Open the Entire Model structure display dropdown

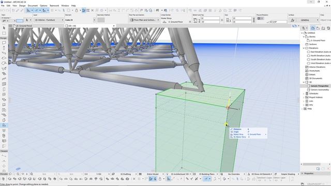[154, 174]
